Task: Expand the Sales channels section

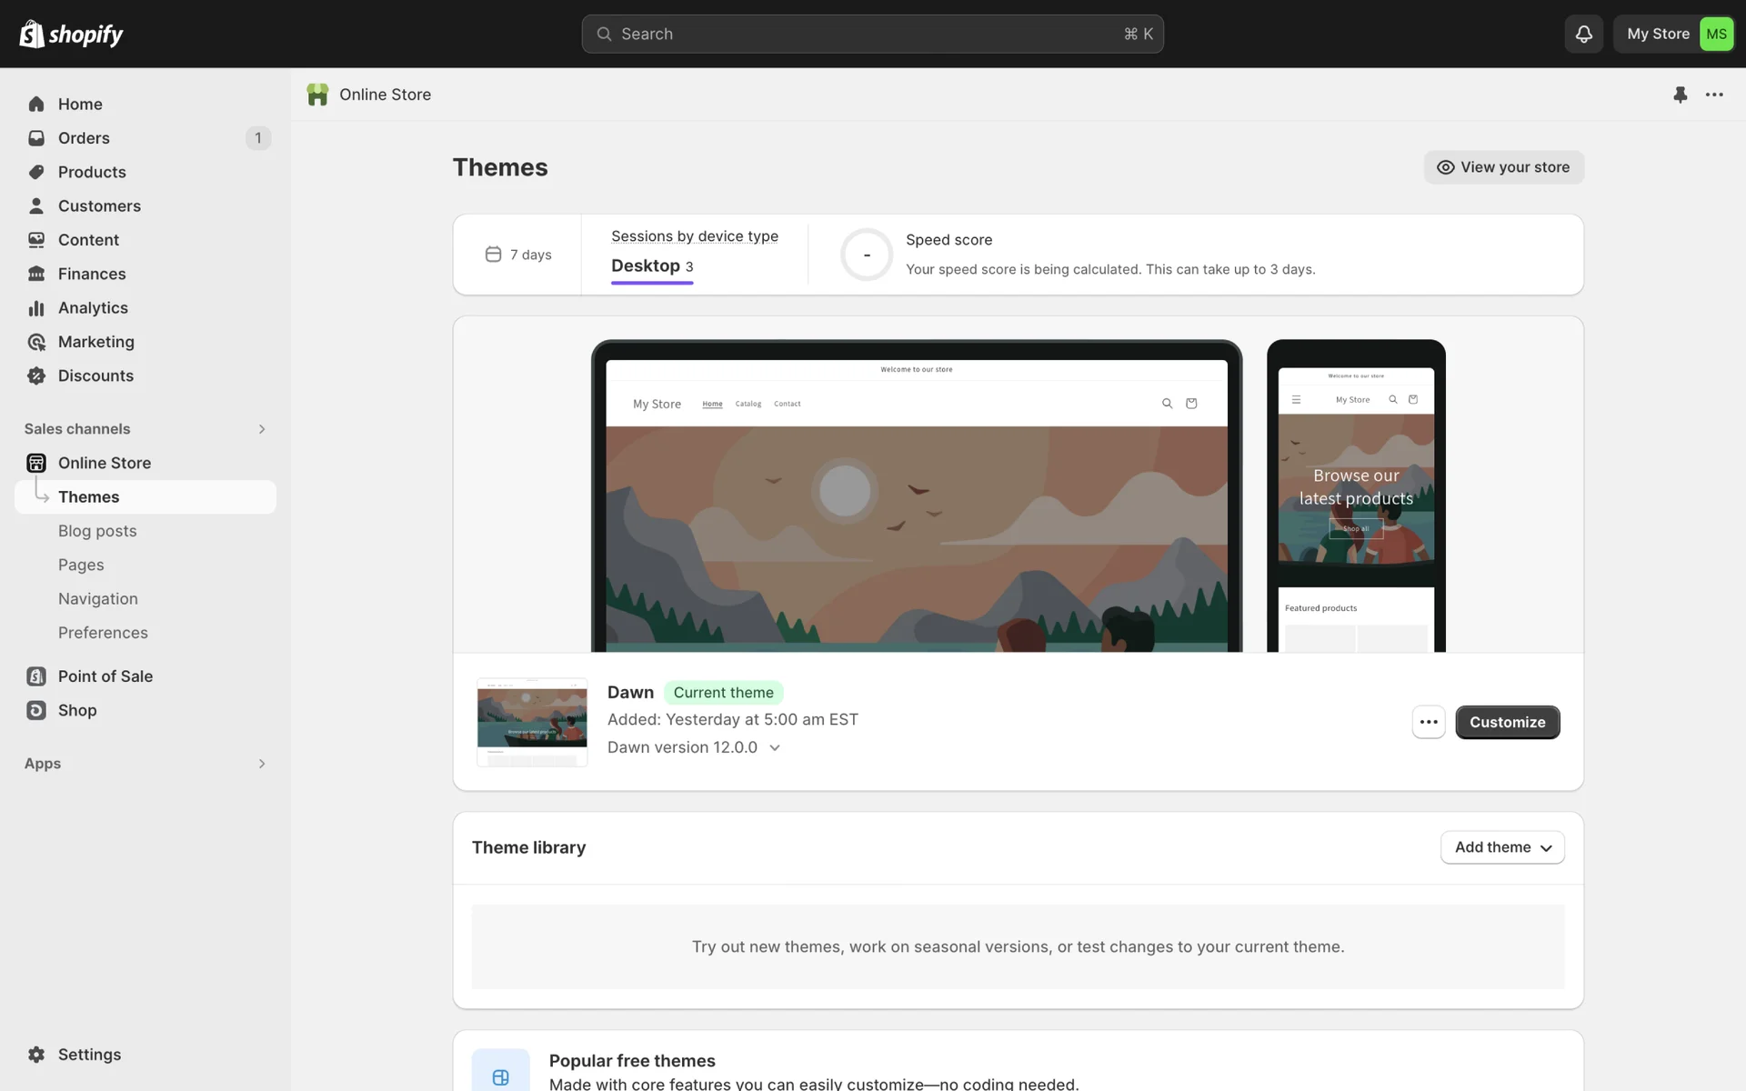Action: tap(262, 429)
